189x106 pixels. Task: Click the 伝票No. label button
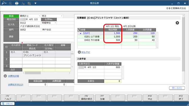point(49,19)
